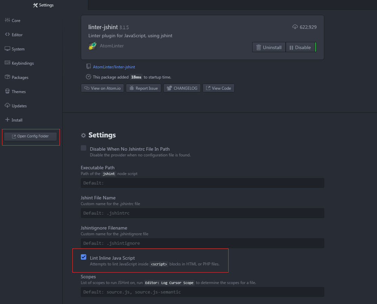The height and width of the screenshot is (304, 377).
Task: Click the System monitor icon
Action: [x=7, y=49]
